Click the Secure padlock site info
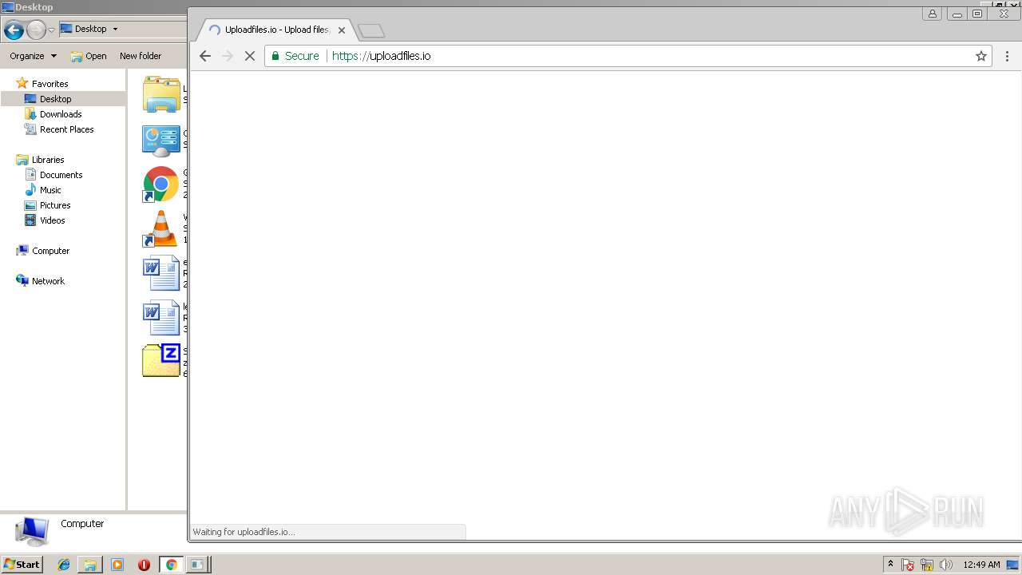The image size is (1022, 575). point(295,56)
